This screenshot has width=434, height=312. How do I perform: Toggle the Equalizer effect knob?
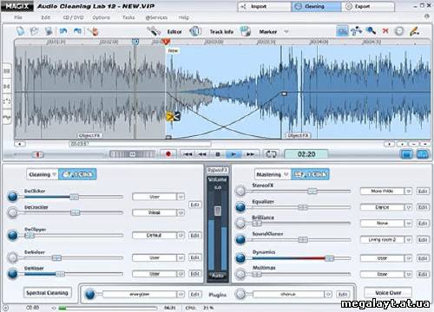point(240,207)
